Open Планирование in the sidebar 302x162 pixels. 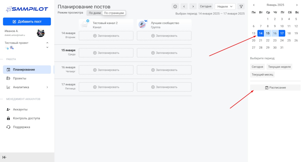(x=27, y=69)
